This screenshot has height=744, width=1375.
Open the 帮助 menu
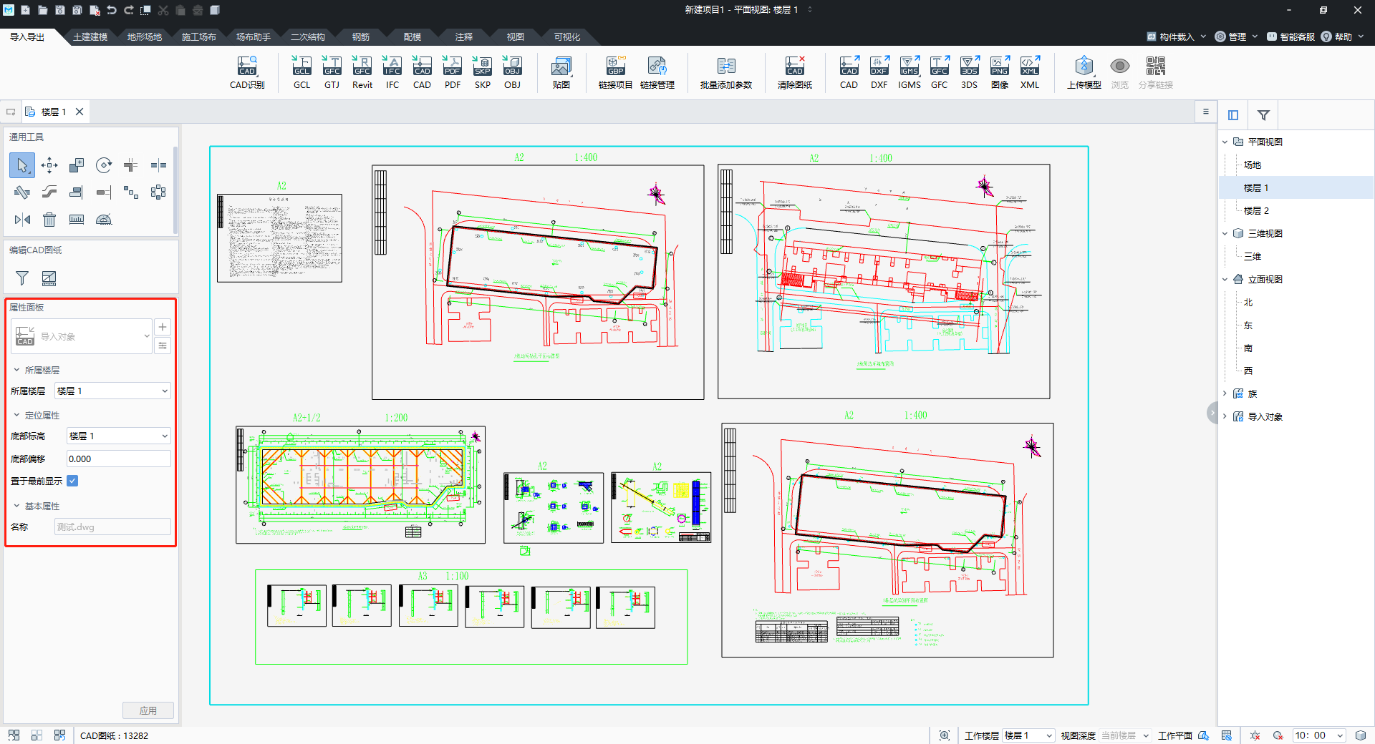[x=1343, y=36]
